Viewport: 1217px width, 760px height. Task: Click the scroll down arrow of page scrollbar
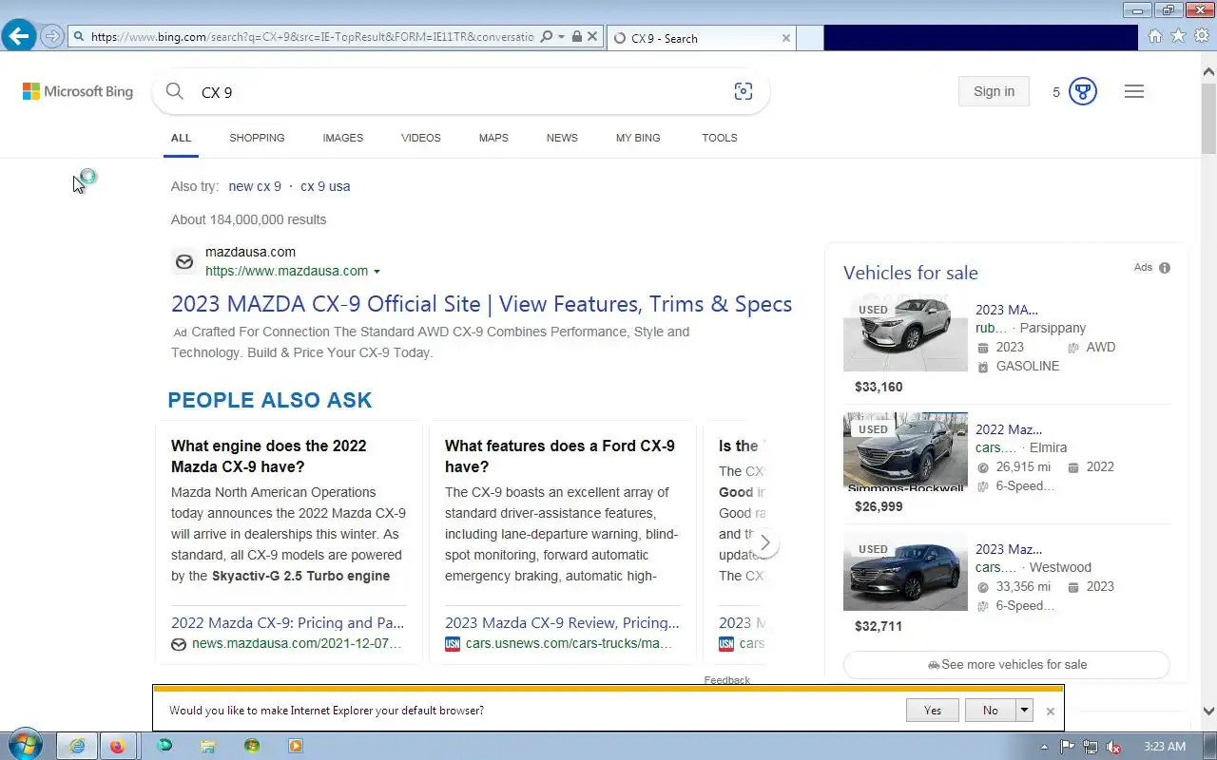point(1208,711)
